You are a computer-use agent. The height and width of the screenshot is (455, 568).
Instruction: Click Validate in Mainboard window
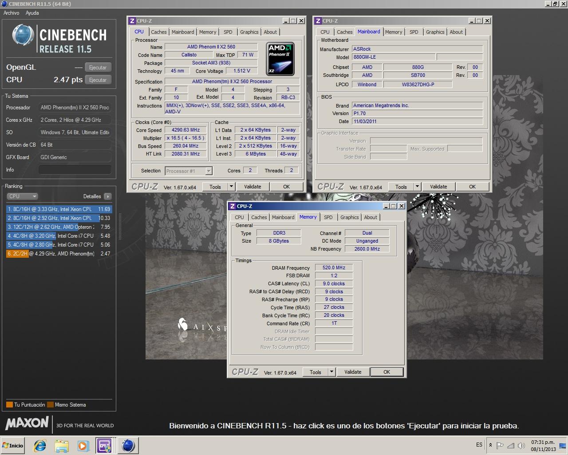pyautogui.click(x=438, y=187)
